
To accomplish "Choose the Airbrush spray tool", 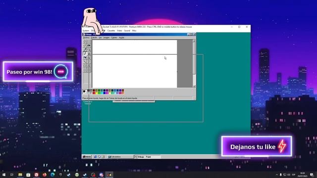I will point(85,58).
